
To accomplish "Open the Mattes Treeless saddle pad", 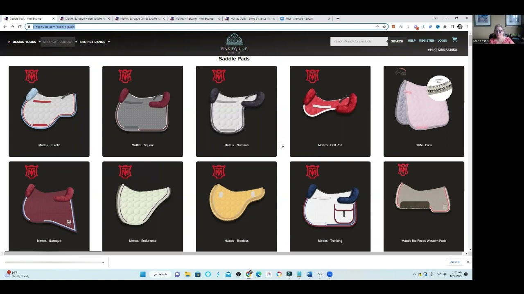I will [236, 206].
